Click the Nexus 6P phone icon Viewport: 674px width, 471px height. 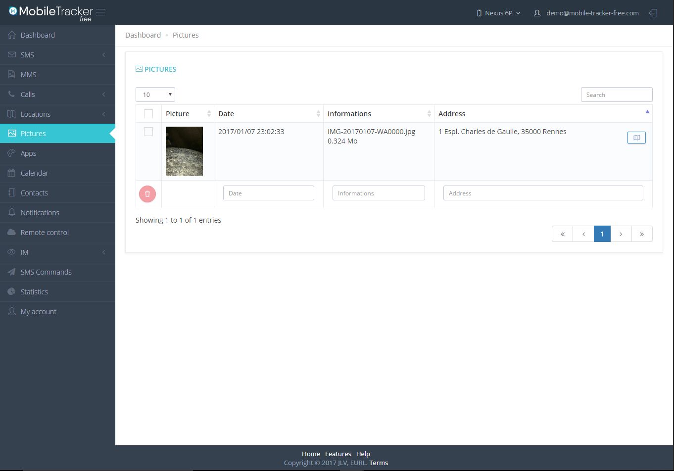[479, 13]
